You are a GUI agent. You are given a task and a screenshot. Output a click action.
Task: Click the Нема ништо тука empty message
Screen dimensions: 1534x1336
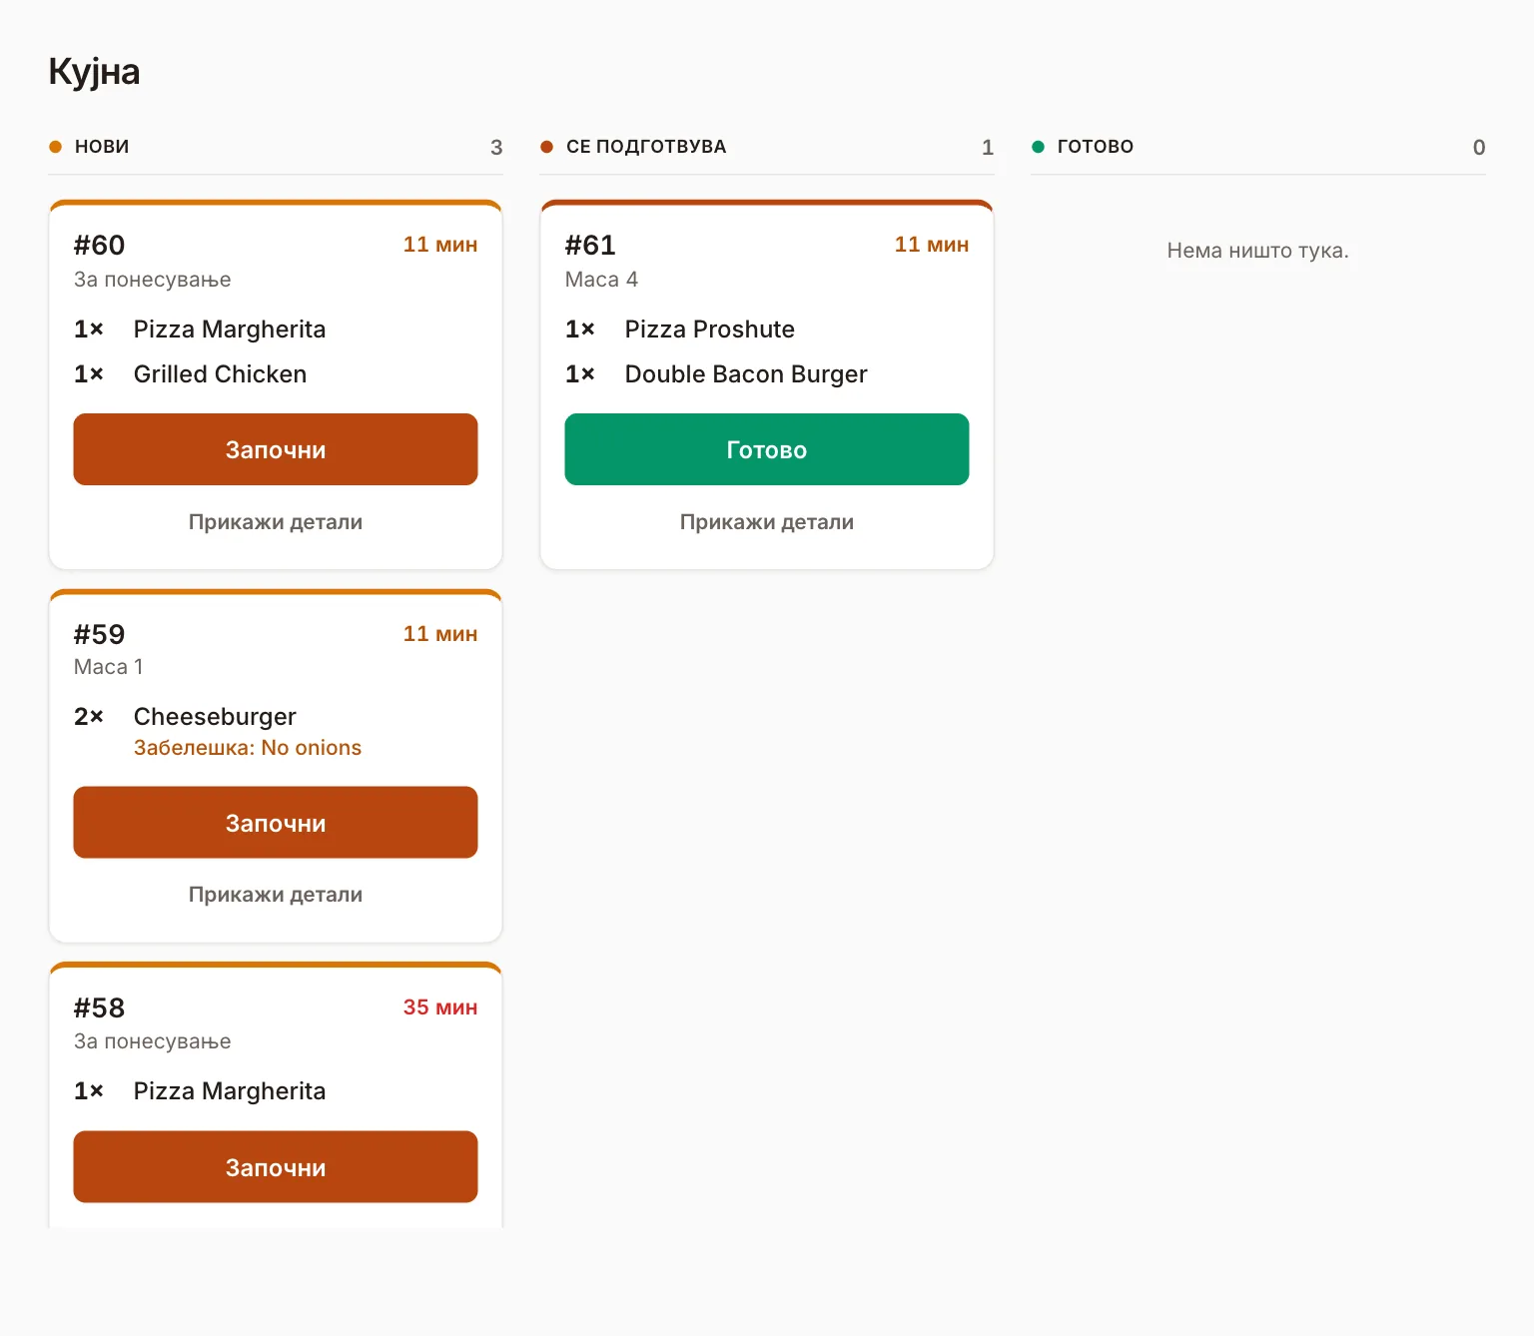1258,251
